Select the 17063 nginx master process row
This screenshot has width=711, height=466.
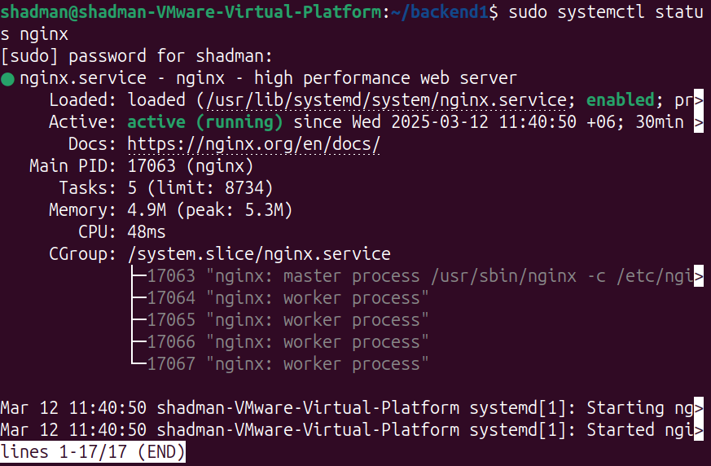click(x=420, y=276)
